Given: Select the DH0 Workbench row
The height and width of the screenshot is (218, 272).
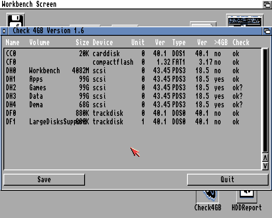Looking at the screenshot, I should (127, 71).
